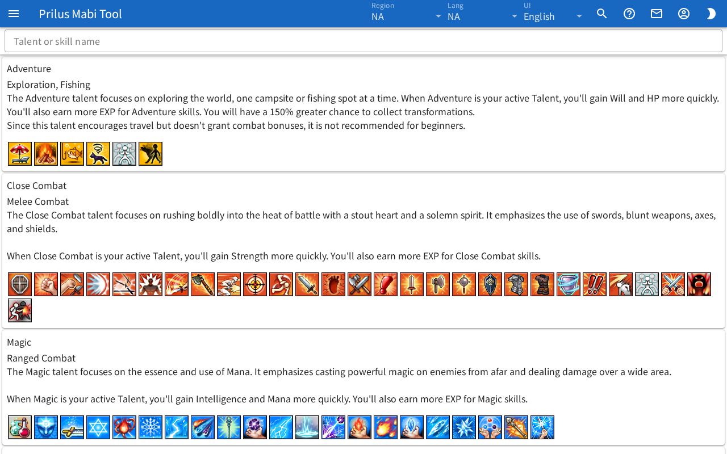This screenshot has width=727, height=454.
Task: Select the Fishing skill icon
Action: pyautogui.click(x=72, y=154)
